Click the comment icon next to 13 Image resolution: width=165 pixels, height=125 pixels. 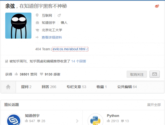click(x=122, y=121)
